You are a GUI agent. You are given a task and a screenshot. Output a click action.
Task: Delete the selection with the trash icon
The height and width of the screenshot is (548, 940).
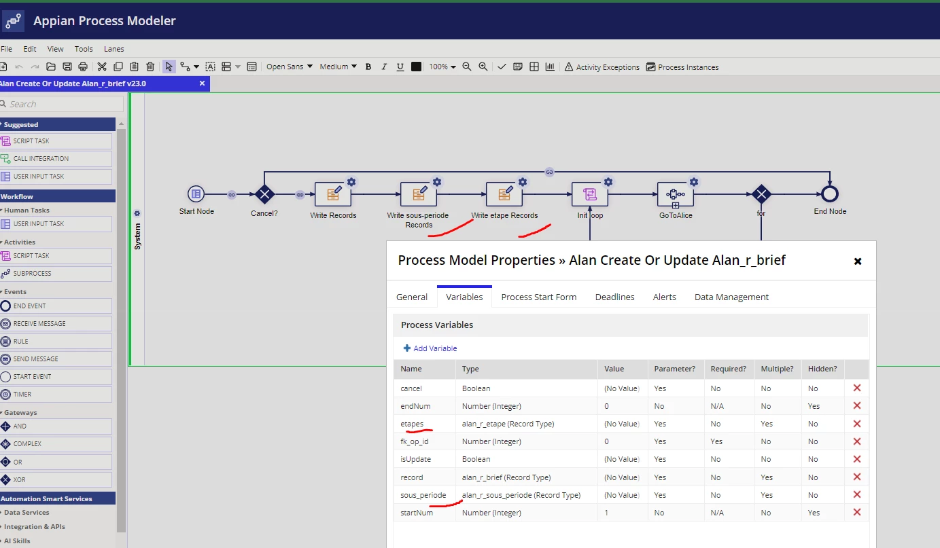150,67
